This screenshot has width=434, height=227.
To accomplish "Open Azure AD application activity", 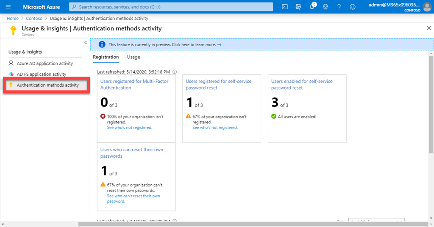I will (45, 63).
